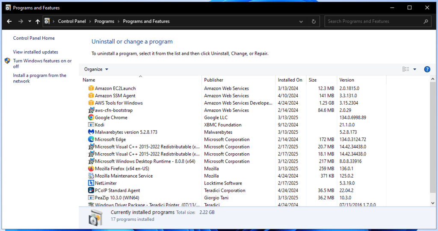Click XBMC Foundation publisher cell

(222, 125)
